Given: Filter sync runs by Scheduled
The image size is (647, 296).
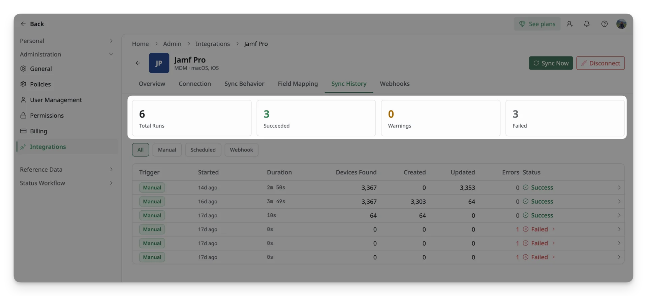Looking at the screenshot, I should (203, 150).
